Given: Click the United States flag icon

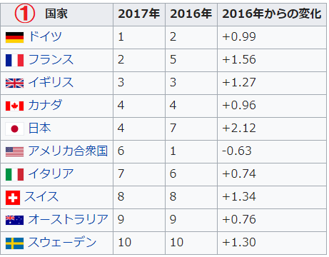Looking at the screenshot, I should click(14, 151).
